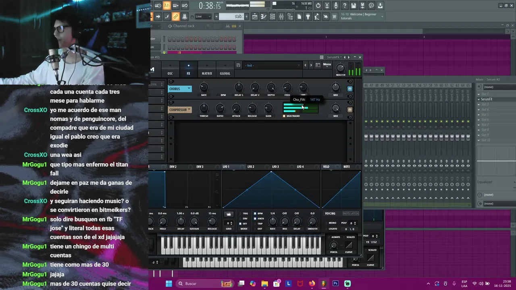Open the plugin picker plug icon
Image resolution: width=516 pixels, height=290 pixels.
coord(308,17)
